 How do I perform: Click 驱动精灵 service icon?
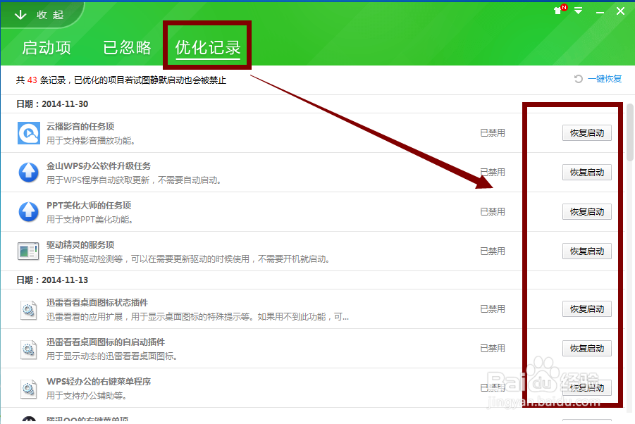coord(28,251)
